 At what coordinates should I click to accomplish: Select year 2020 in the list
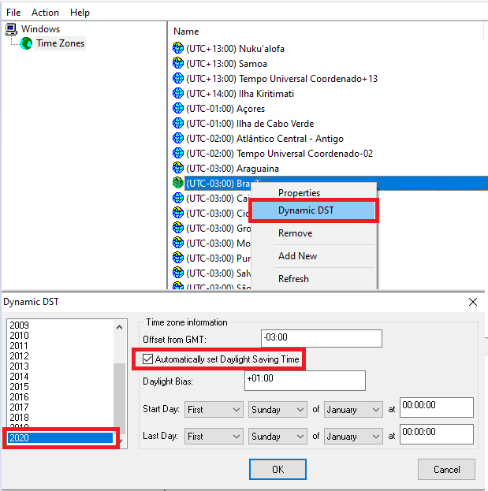point(60,437)
